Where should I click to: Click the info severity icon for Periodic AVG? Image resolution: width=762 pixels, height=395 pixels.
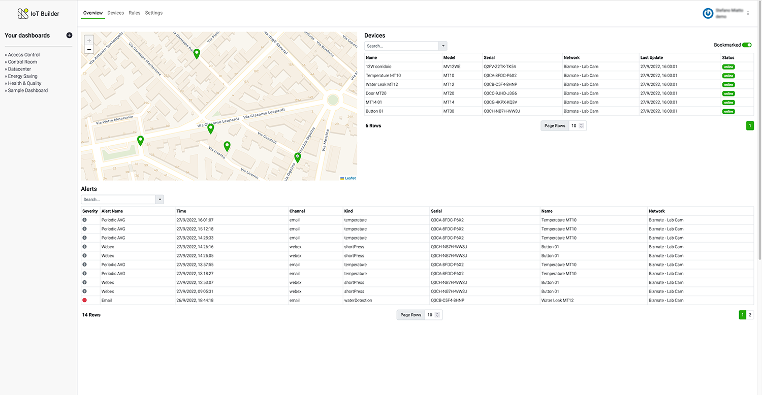84,220
